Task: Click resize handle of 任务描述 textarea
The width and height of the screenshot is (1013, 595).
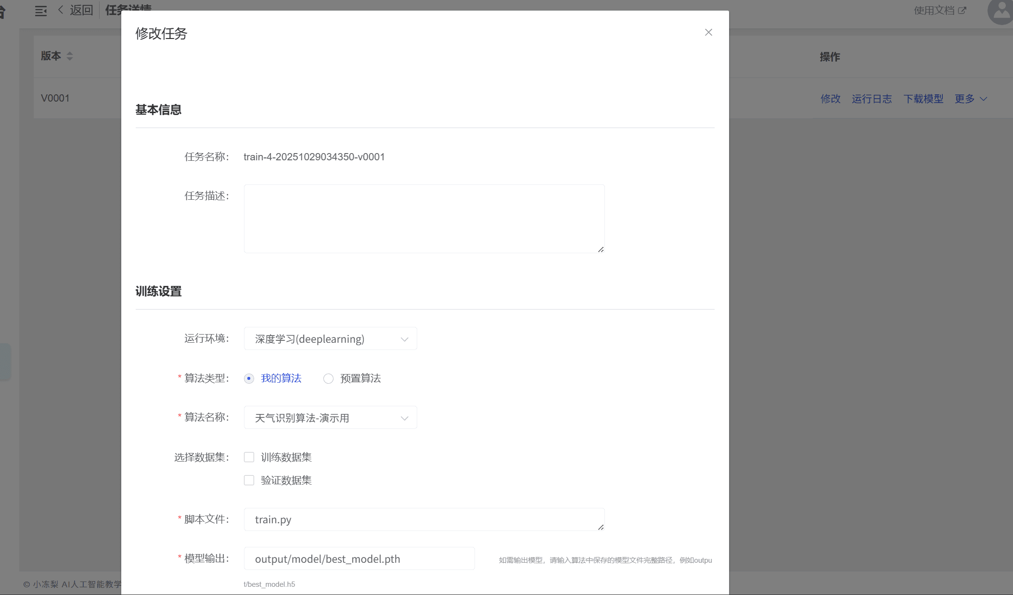Action: 601,249
